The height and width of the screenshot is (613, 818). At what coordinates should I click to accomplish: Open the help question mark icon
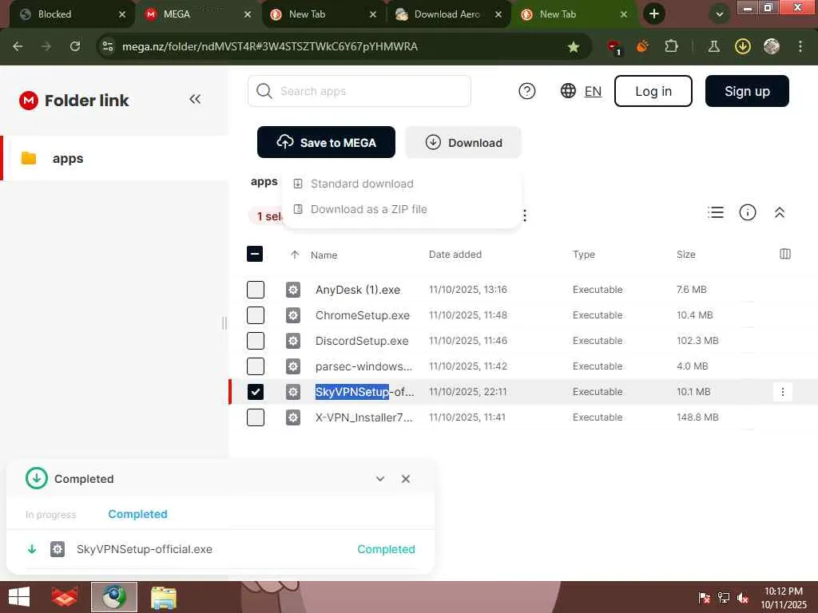(x=527, y=91)
